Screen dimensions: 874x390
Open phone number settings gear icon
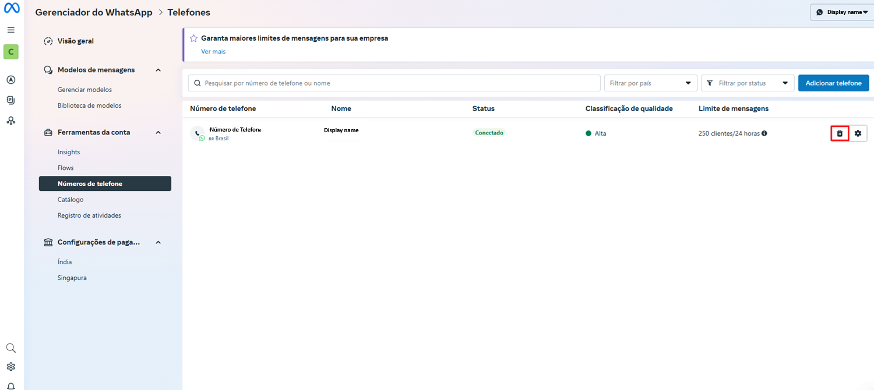pyautogui.click(x=858, y=133)
